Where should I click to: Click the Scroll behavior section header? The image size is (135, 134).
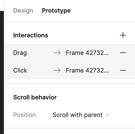coord(35,97)
